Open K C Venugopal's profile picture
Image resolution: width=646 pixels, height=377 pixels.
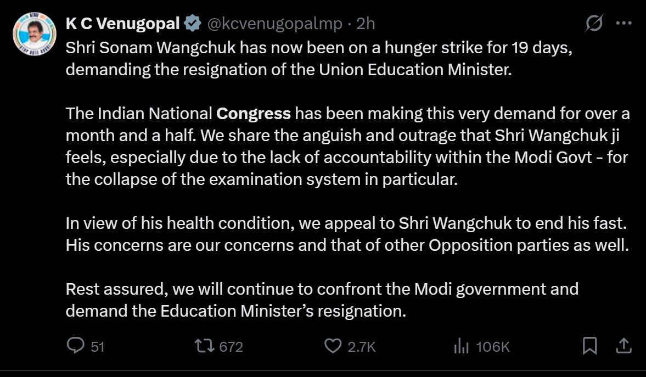[x=35, y=34]
